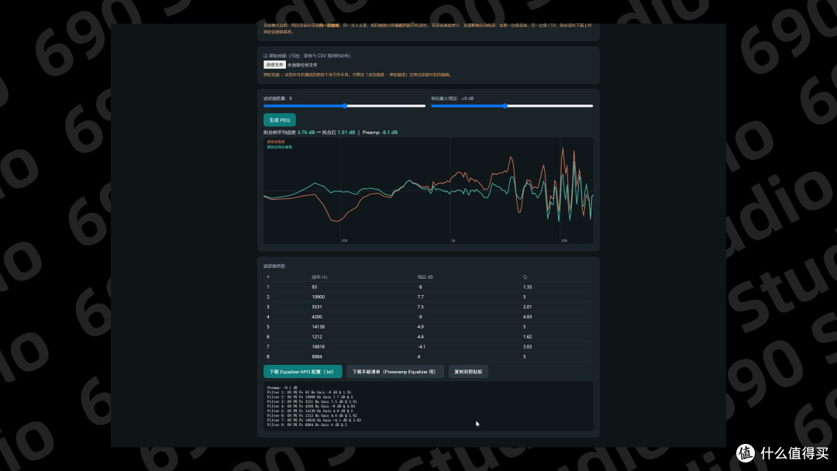Download the Equalizer APO config (.txt)
This screenshot has height=471, width=837.
click(x=303, y=372)
